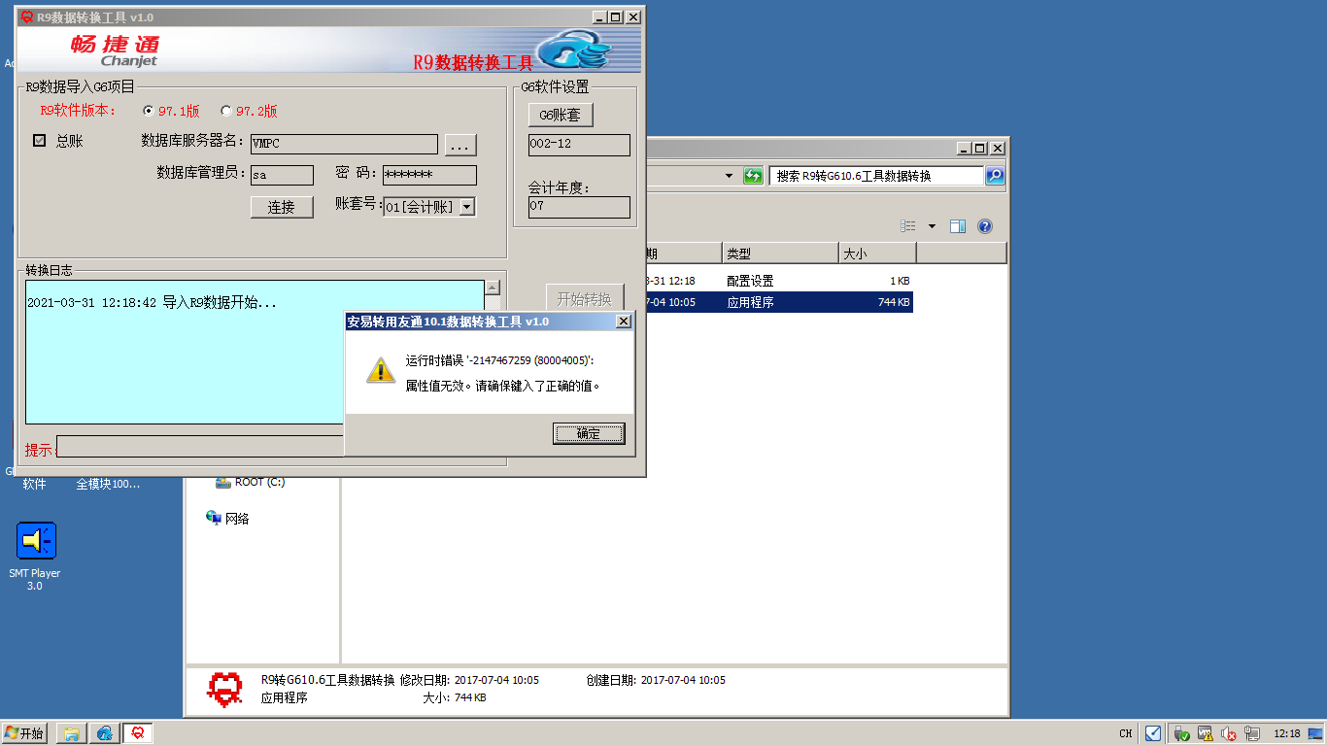Screen dimensions: 1327x746
Task: Click the 会计年度 field showing 07
Action: click(579, 207)
